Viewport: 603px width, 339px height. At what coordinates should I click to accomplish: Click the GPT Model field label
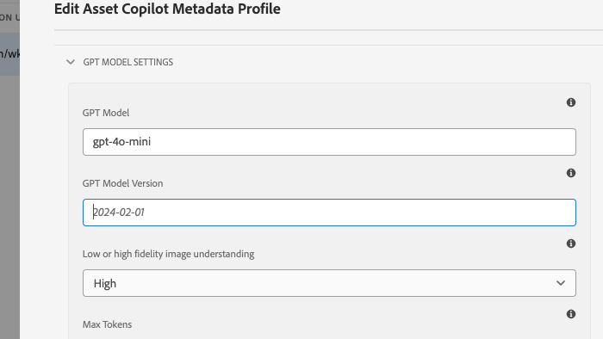click(x=106, y=113)
